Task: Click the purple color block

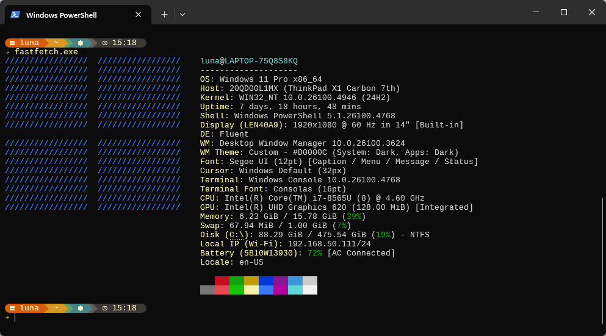Action: pyautogui.click(x=281, y=281)
